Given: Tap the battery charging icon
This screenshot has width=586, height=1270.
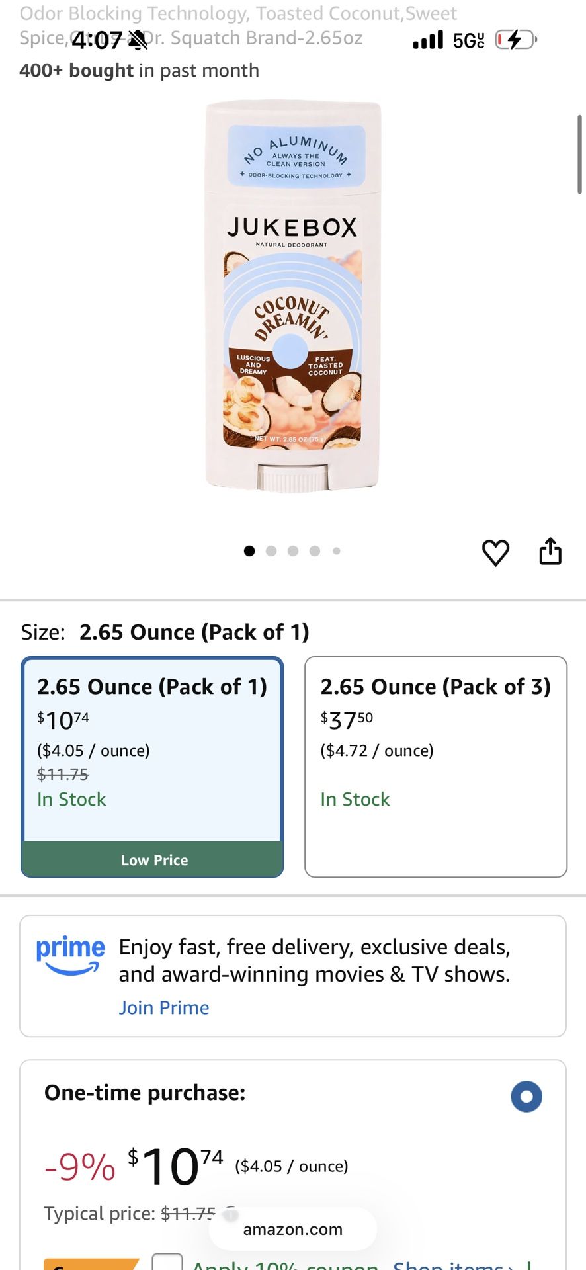Looking at the screenshot, I should pyautogui.click(x=516, y=40).
